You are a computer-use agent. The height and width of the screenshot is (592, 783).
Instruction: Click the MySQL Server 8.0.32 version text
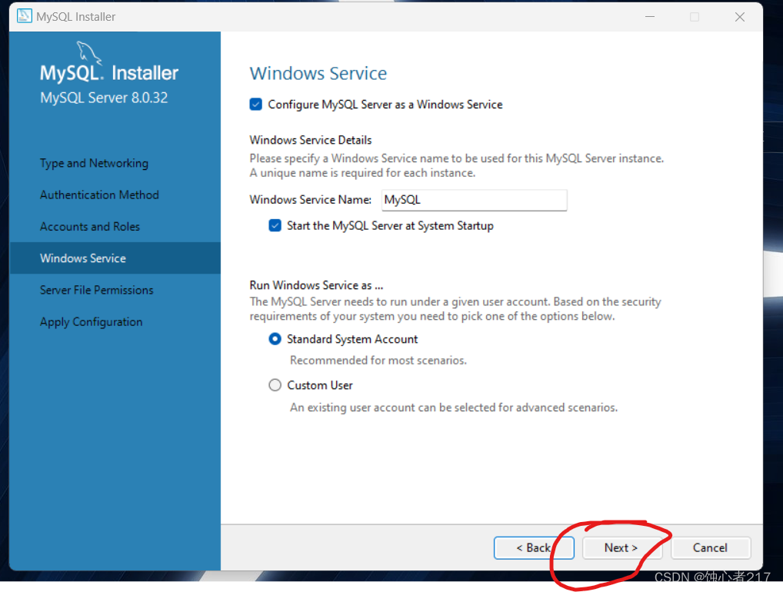click(104, 98)
